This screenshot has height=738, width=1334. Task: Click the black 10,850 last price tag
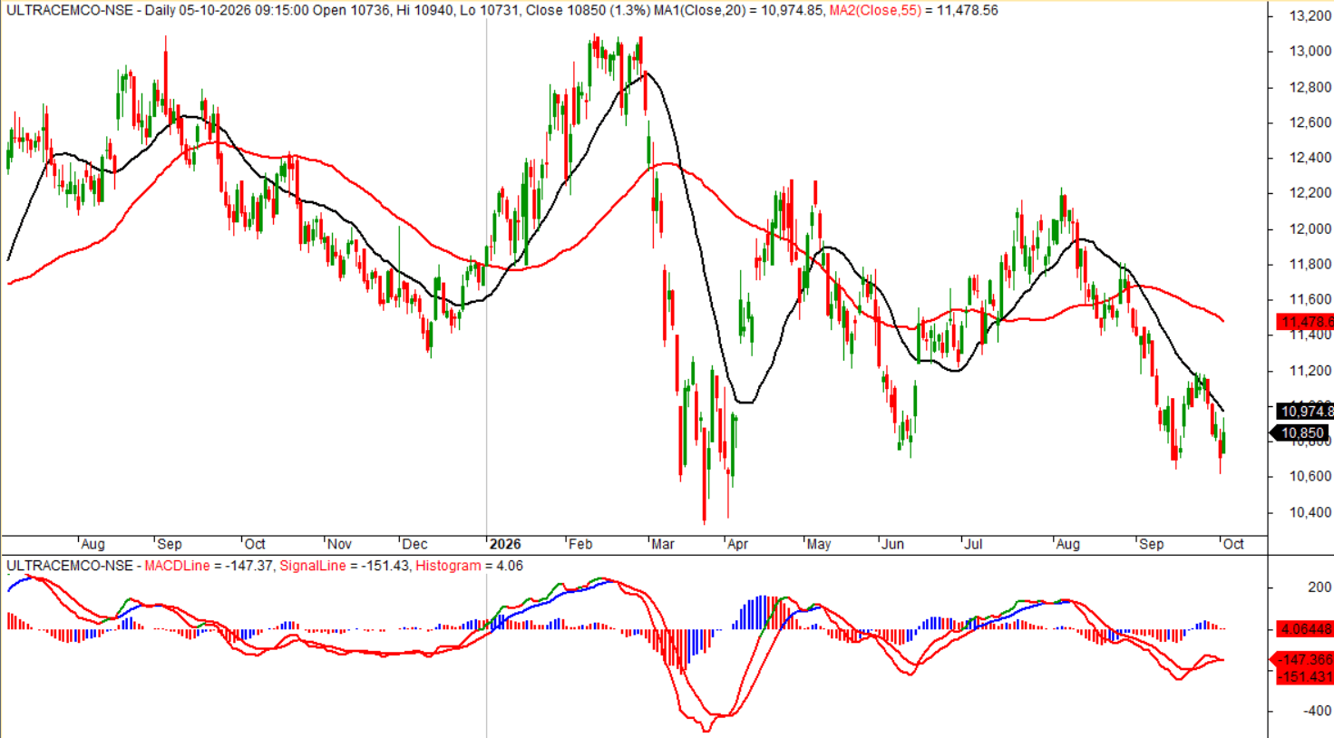(x=1300, y=433)
